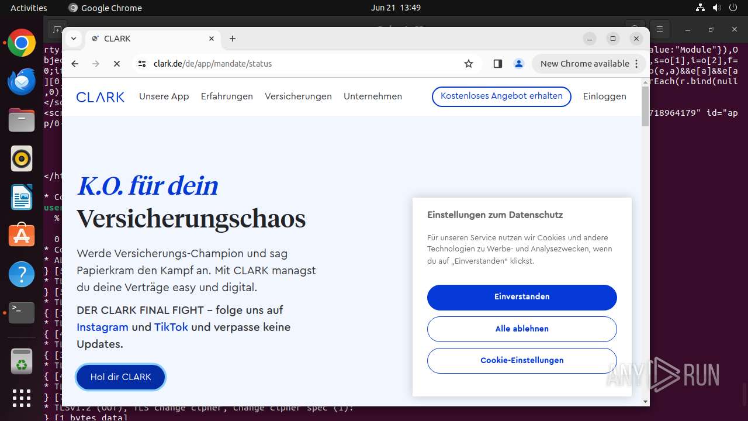Open the Google Chrome app menu in the top bar
The width and height of the screenshot is (748, 421).
coord(105,8)
